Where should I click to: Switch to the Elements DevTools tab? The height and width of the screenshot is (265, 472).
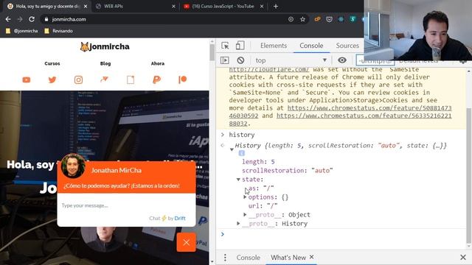[274, 46]
